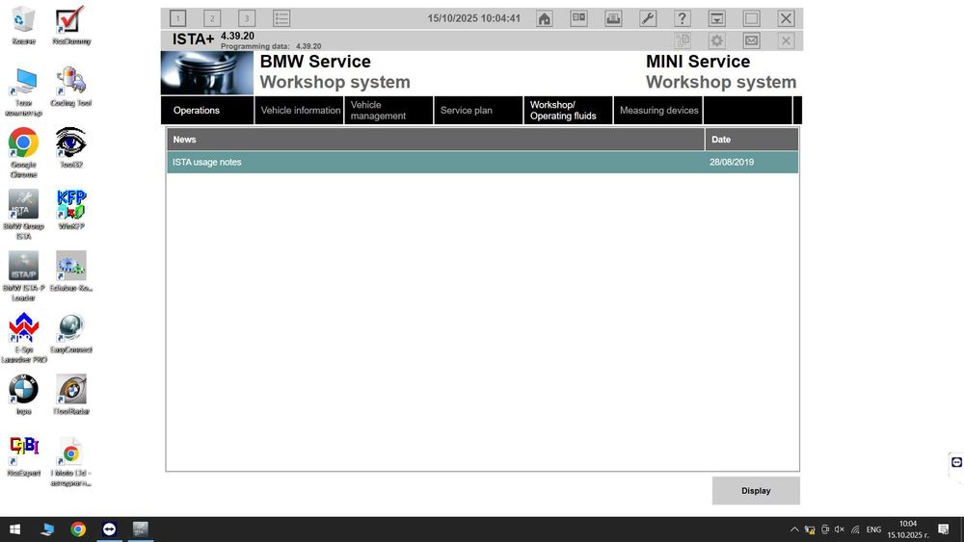Open BMW ISTA-P Loader shortcut
Screen dimensions: 964x542
point(23,276)
